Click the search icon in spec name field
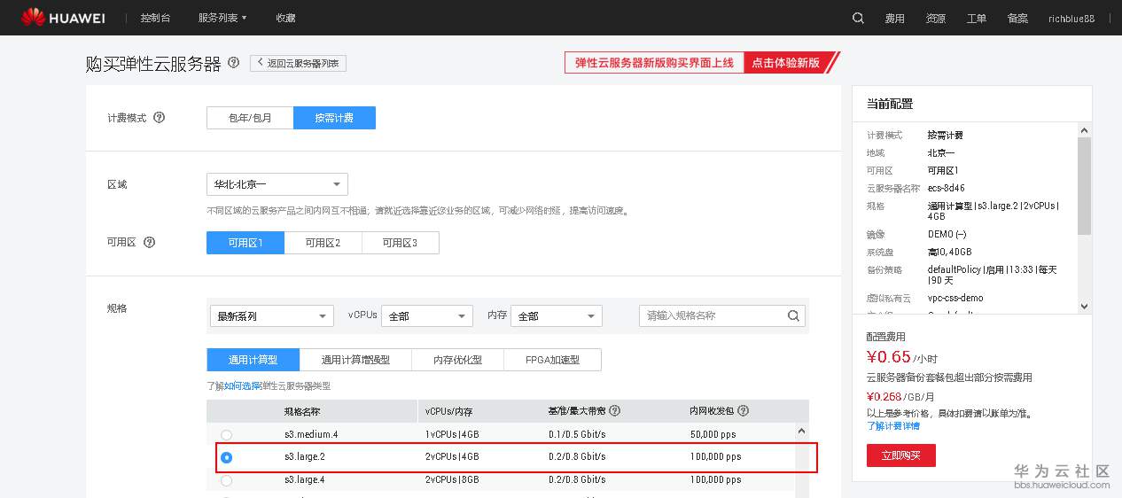The height and width of the screenshot is (498, 1122). click(x=793, y=315)
